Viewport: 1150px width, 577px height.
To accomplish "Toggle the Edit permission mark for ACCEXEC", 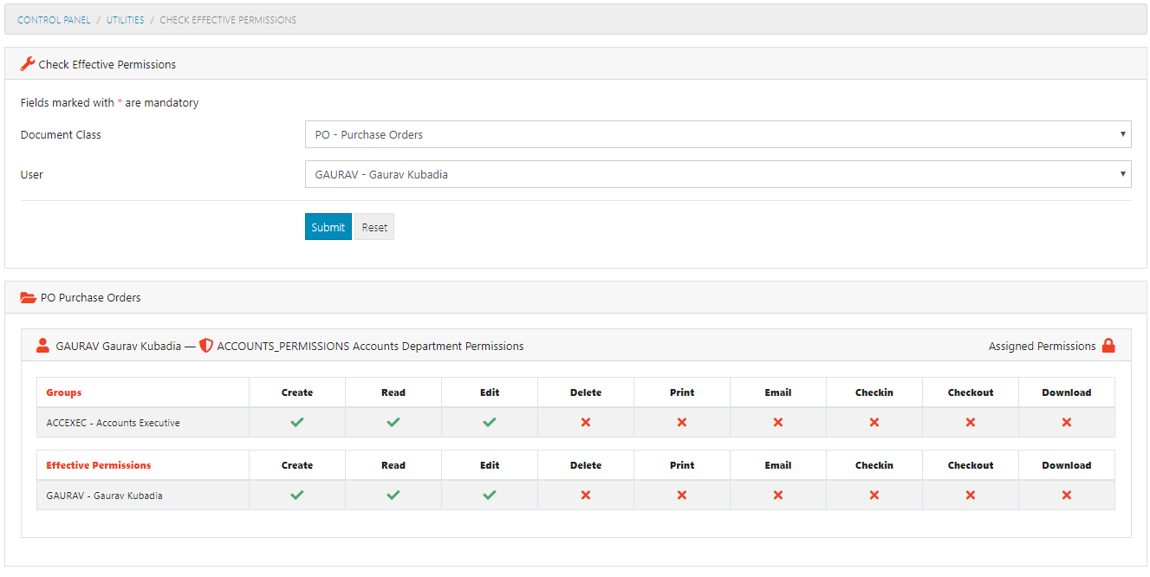I will click(489, 422).
